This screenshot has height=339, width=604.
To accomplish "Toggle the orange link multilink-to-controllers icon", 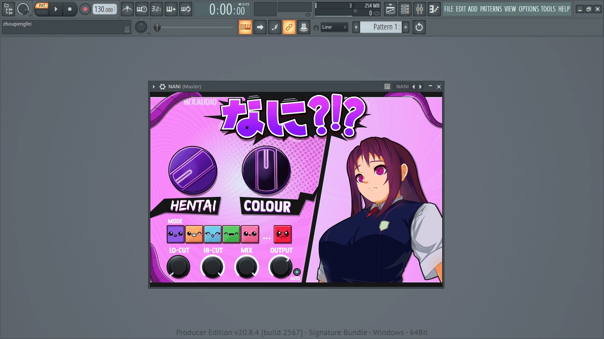I will (x=289, y=27).
